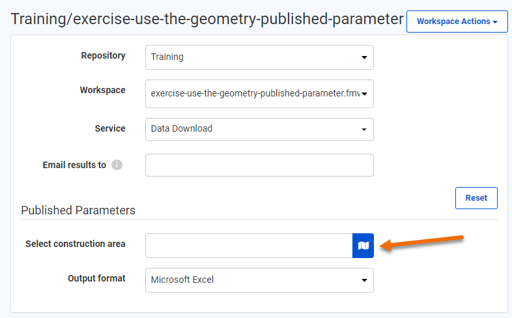This screenshot has height=318, width=512.
Task: Click the Reset button
Action: (476, 198)
